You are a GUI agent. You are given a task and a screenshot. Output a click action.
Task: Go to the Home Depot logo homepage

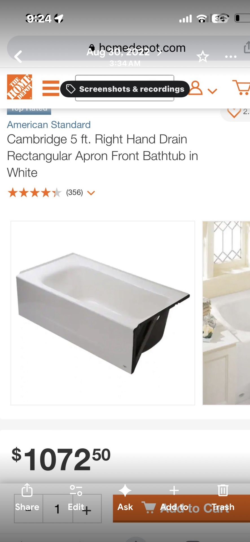coord(19,87)
